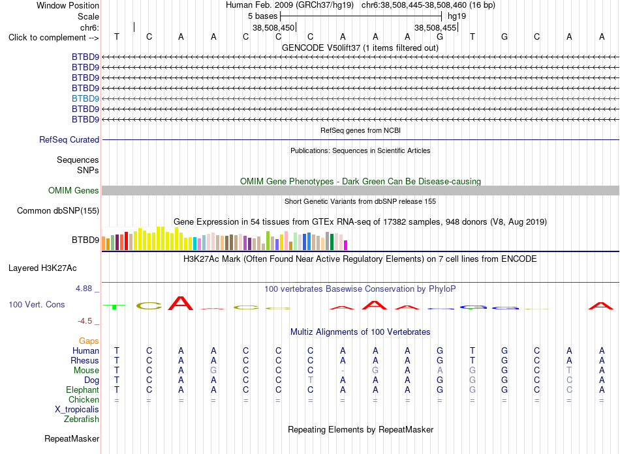Click the RepeatMasker track label

72,438
